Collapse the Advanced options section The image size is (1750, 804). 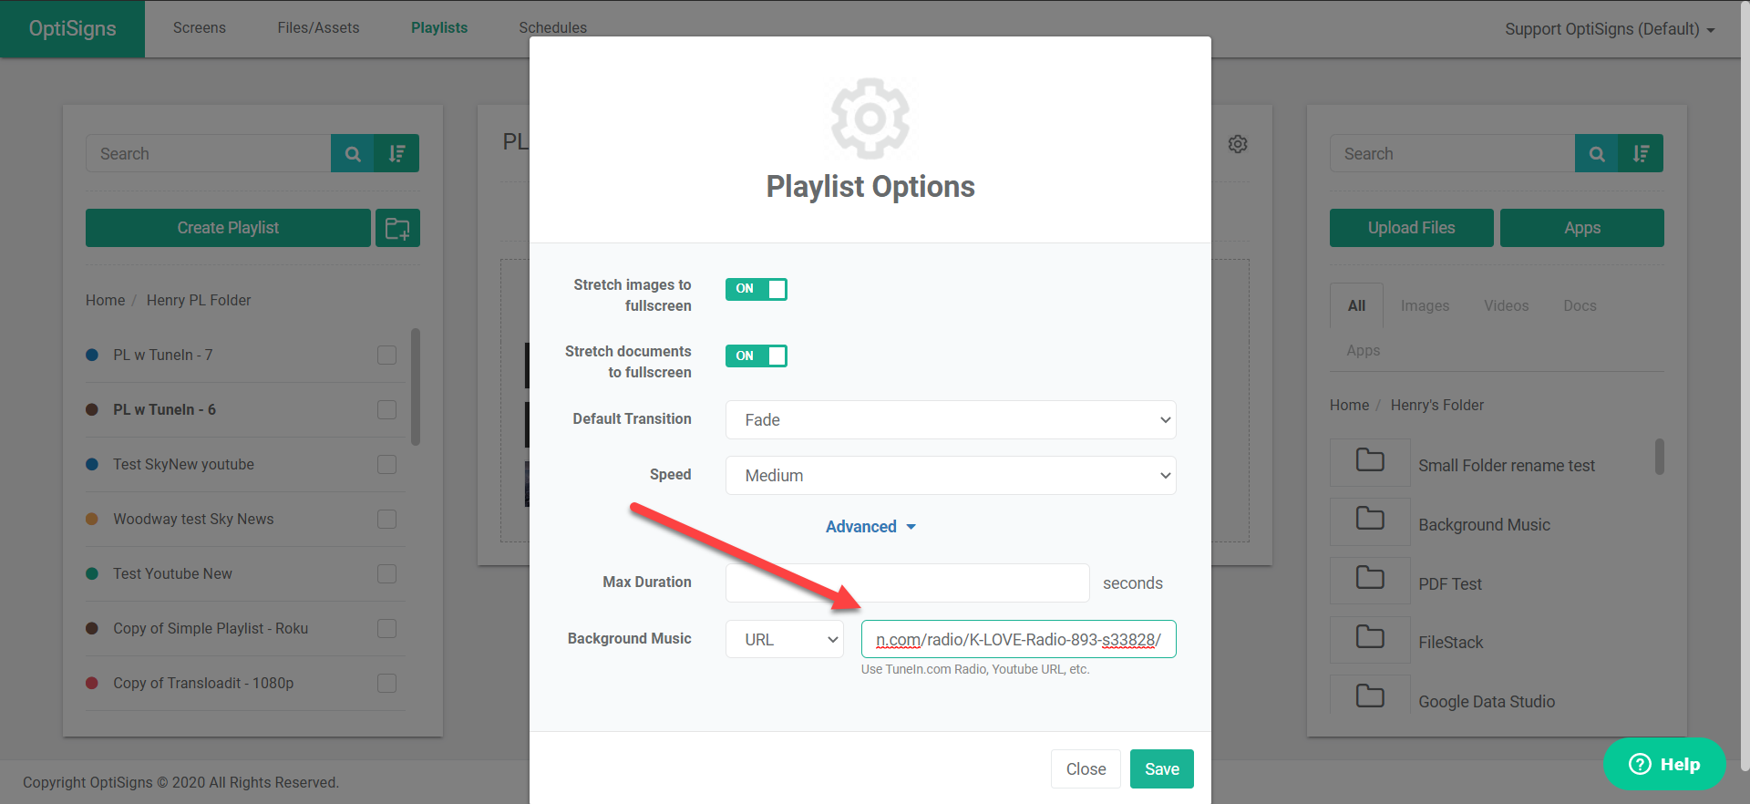point(870,527)
